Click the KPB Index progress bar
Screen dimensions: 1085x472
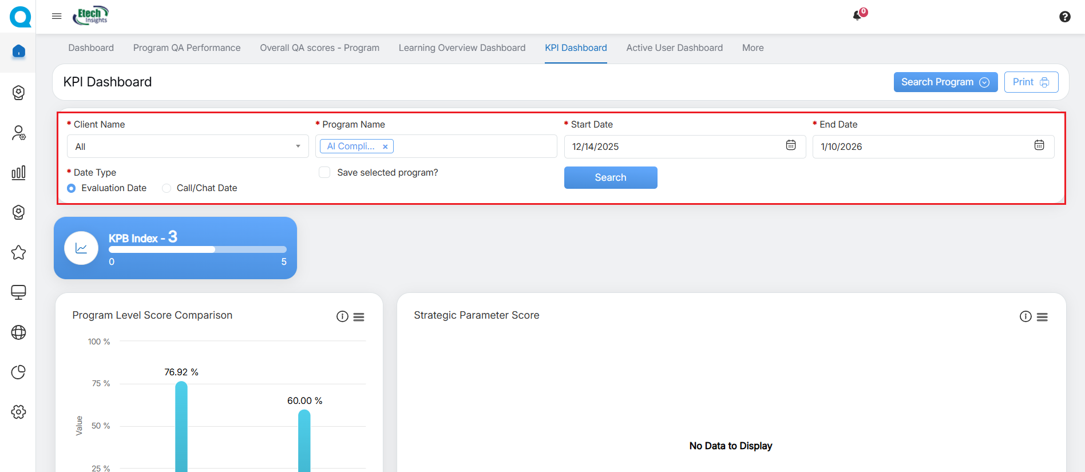coord(197,249)
